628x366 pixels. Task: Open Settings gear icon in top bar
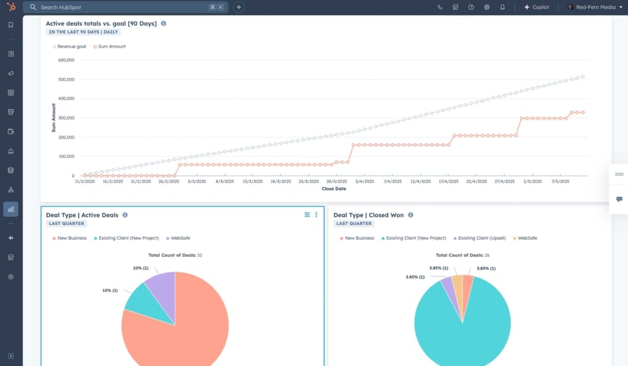pos(486,7)
